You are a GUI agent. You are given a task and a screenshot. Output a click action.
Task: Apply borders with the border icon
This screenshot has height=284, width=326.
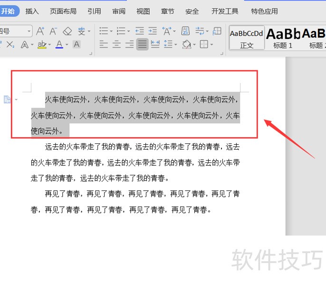tap(204, 44)
